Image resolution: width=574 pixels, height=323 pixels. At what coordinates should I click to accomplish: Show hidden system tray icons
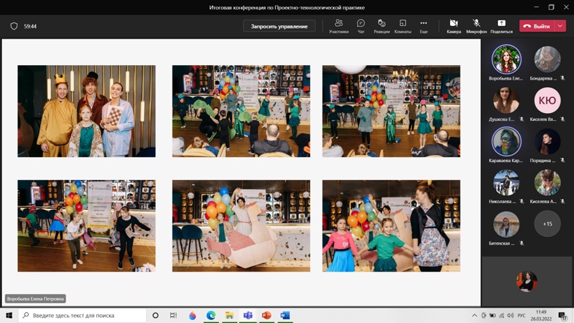(474, 316)
